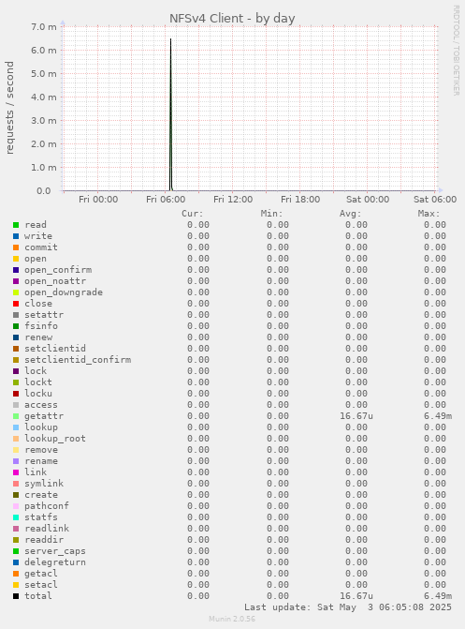
Task: Click the Fri 06:00 x-axis label
Action: [166, 200]
